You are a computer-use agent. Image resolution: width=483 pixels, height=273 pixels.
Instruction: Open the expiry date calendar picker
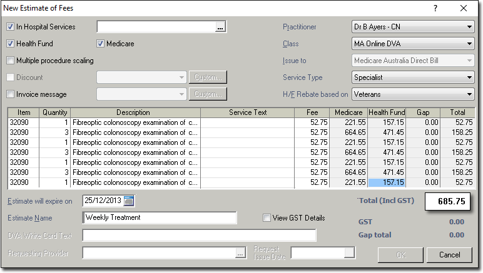coord(129,201)
